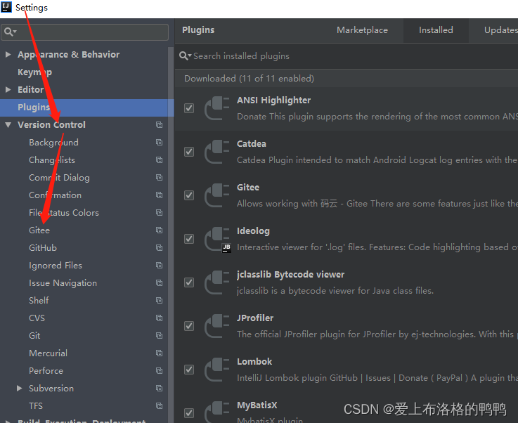Toggle the JProfiler plugin checkbox
Viewport: 518px width, 423px height.
click(x=189, y=326)
